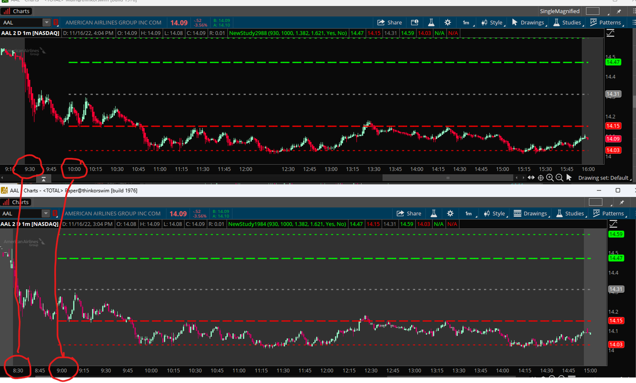
Task: Click the AAL 2 D 1m [NASDAQ] label in Paper chart
Action: pyautogui.click(x=29, y=224)
